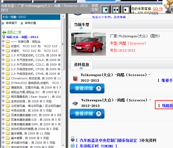Click folder icon for 基本装备 2009 年 11 月起

coord(8,133)
